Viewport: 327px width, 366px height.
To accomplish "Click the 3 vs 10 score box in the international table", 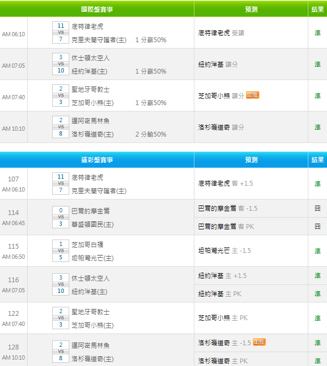I will 61,64.
